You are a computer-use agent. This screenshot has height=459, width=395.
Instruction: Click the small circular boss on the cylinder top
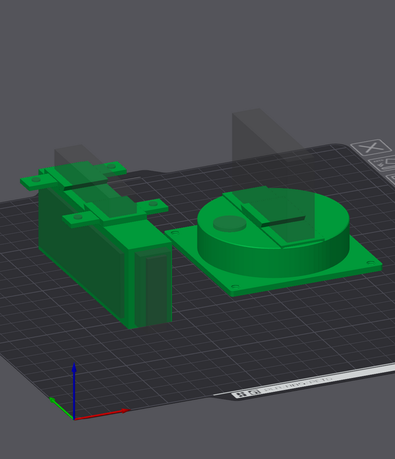pos(229,223)
